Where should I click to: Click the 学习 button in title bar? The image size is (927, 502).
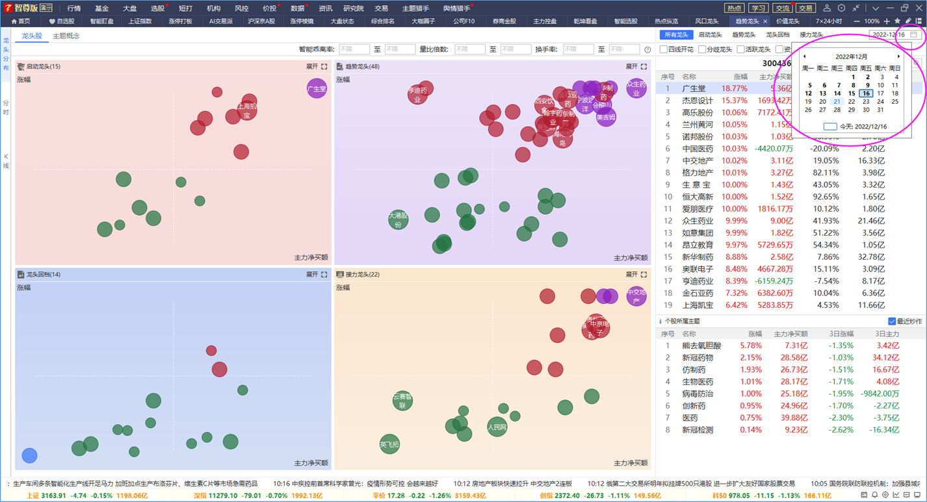(758, 8)
